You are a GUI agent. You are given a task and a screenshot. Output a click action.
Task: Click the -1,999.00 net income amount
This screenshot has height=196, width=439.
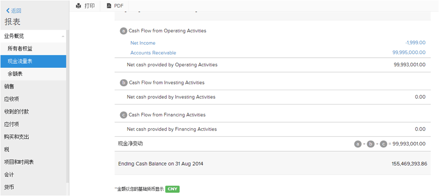(x=415, y=43)
